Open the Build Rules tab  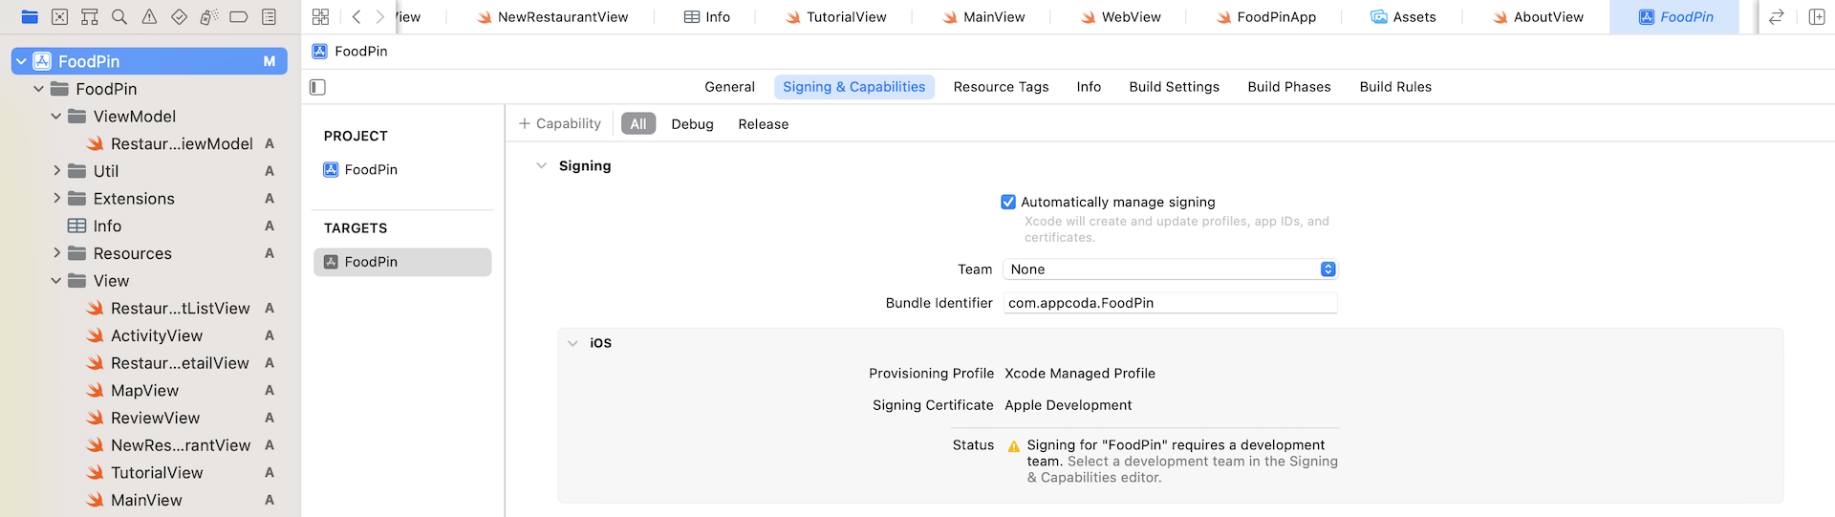point(1395,87)
